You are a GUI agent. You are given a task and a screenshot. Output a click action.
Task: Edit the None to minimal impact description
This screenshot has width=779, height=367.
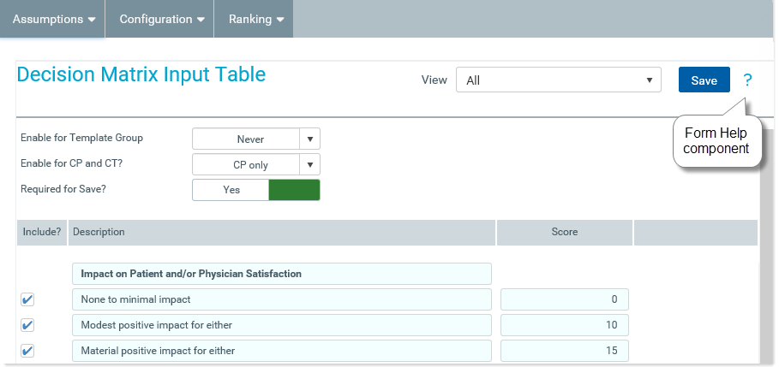click(281, 299)
